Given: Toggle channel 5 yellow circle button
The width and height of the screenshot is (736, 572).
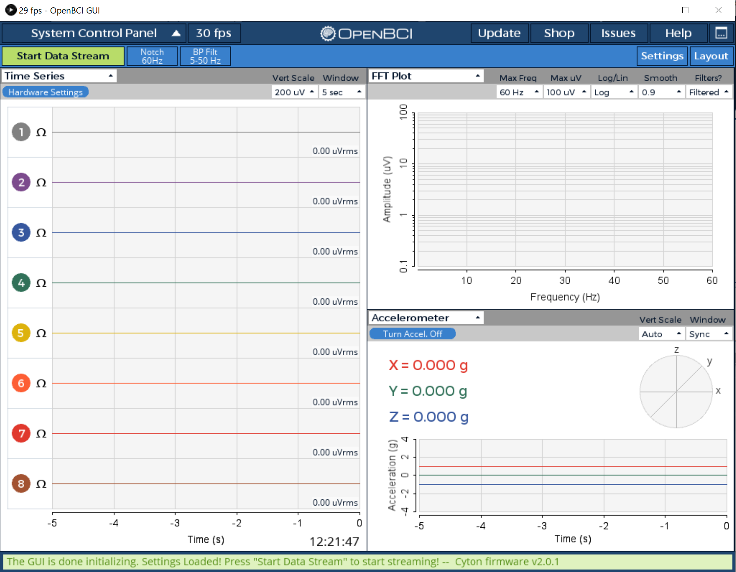Looking at the screenshot, I should coord(21,333).
